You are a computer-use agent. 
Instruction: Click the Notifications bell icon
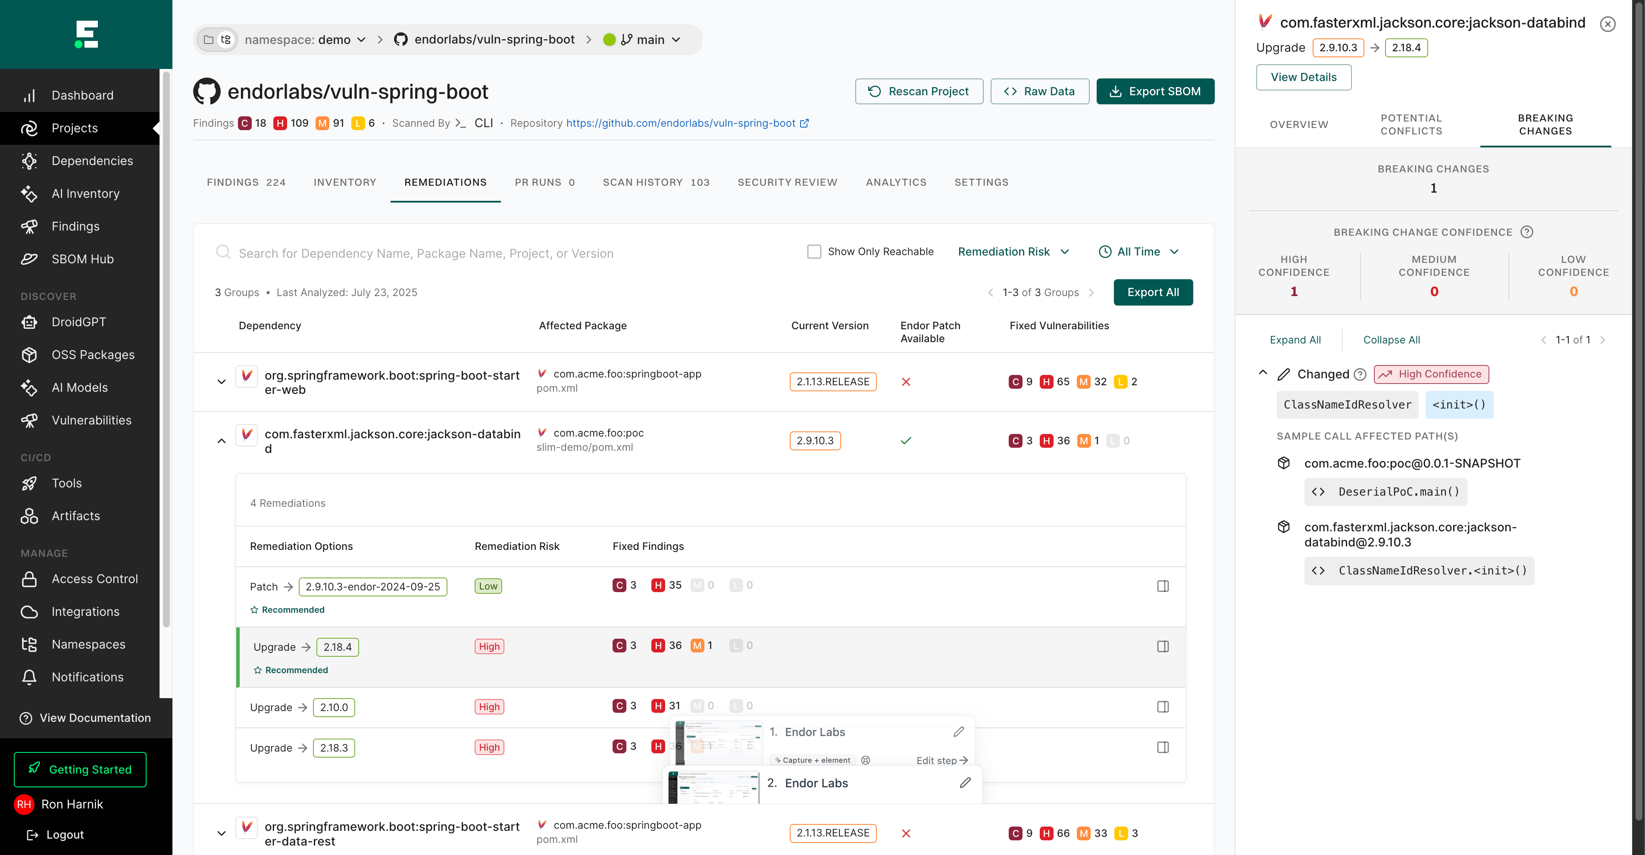(29, 677)
